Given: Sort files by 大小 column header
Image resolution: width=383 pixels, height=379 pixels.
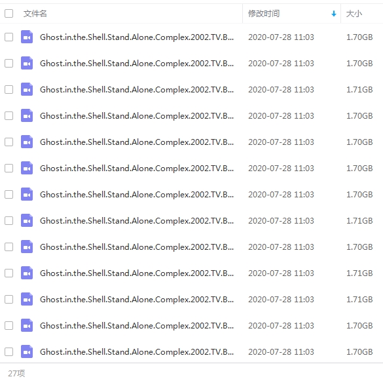Looking at the screenshot, I should [354, 14].
